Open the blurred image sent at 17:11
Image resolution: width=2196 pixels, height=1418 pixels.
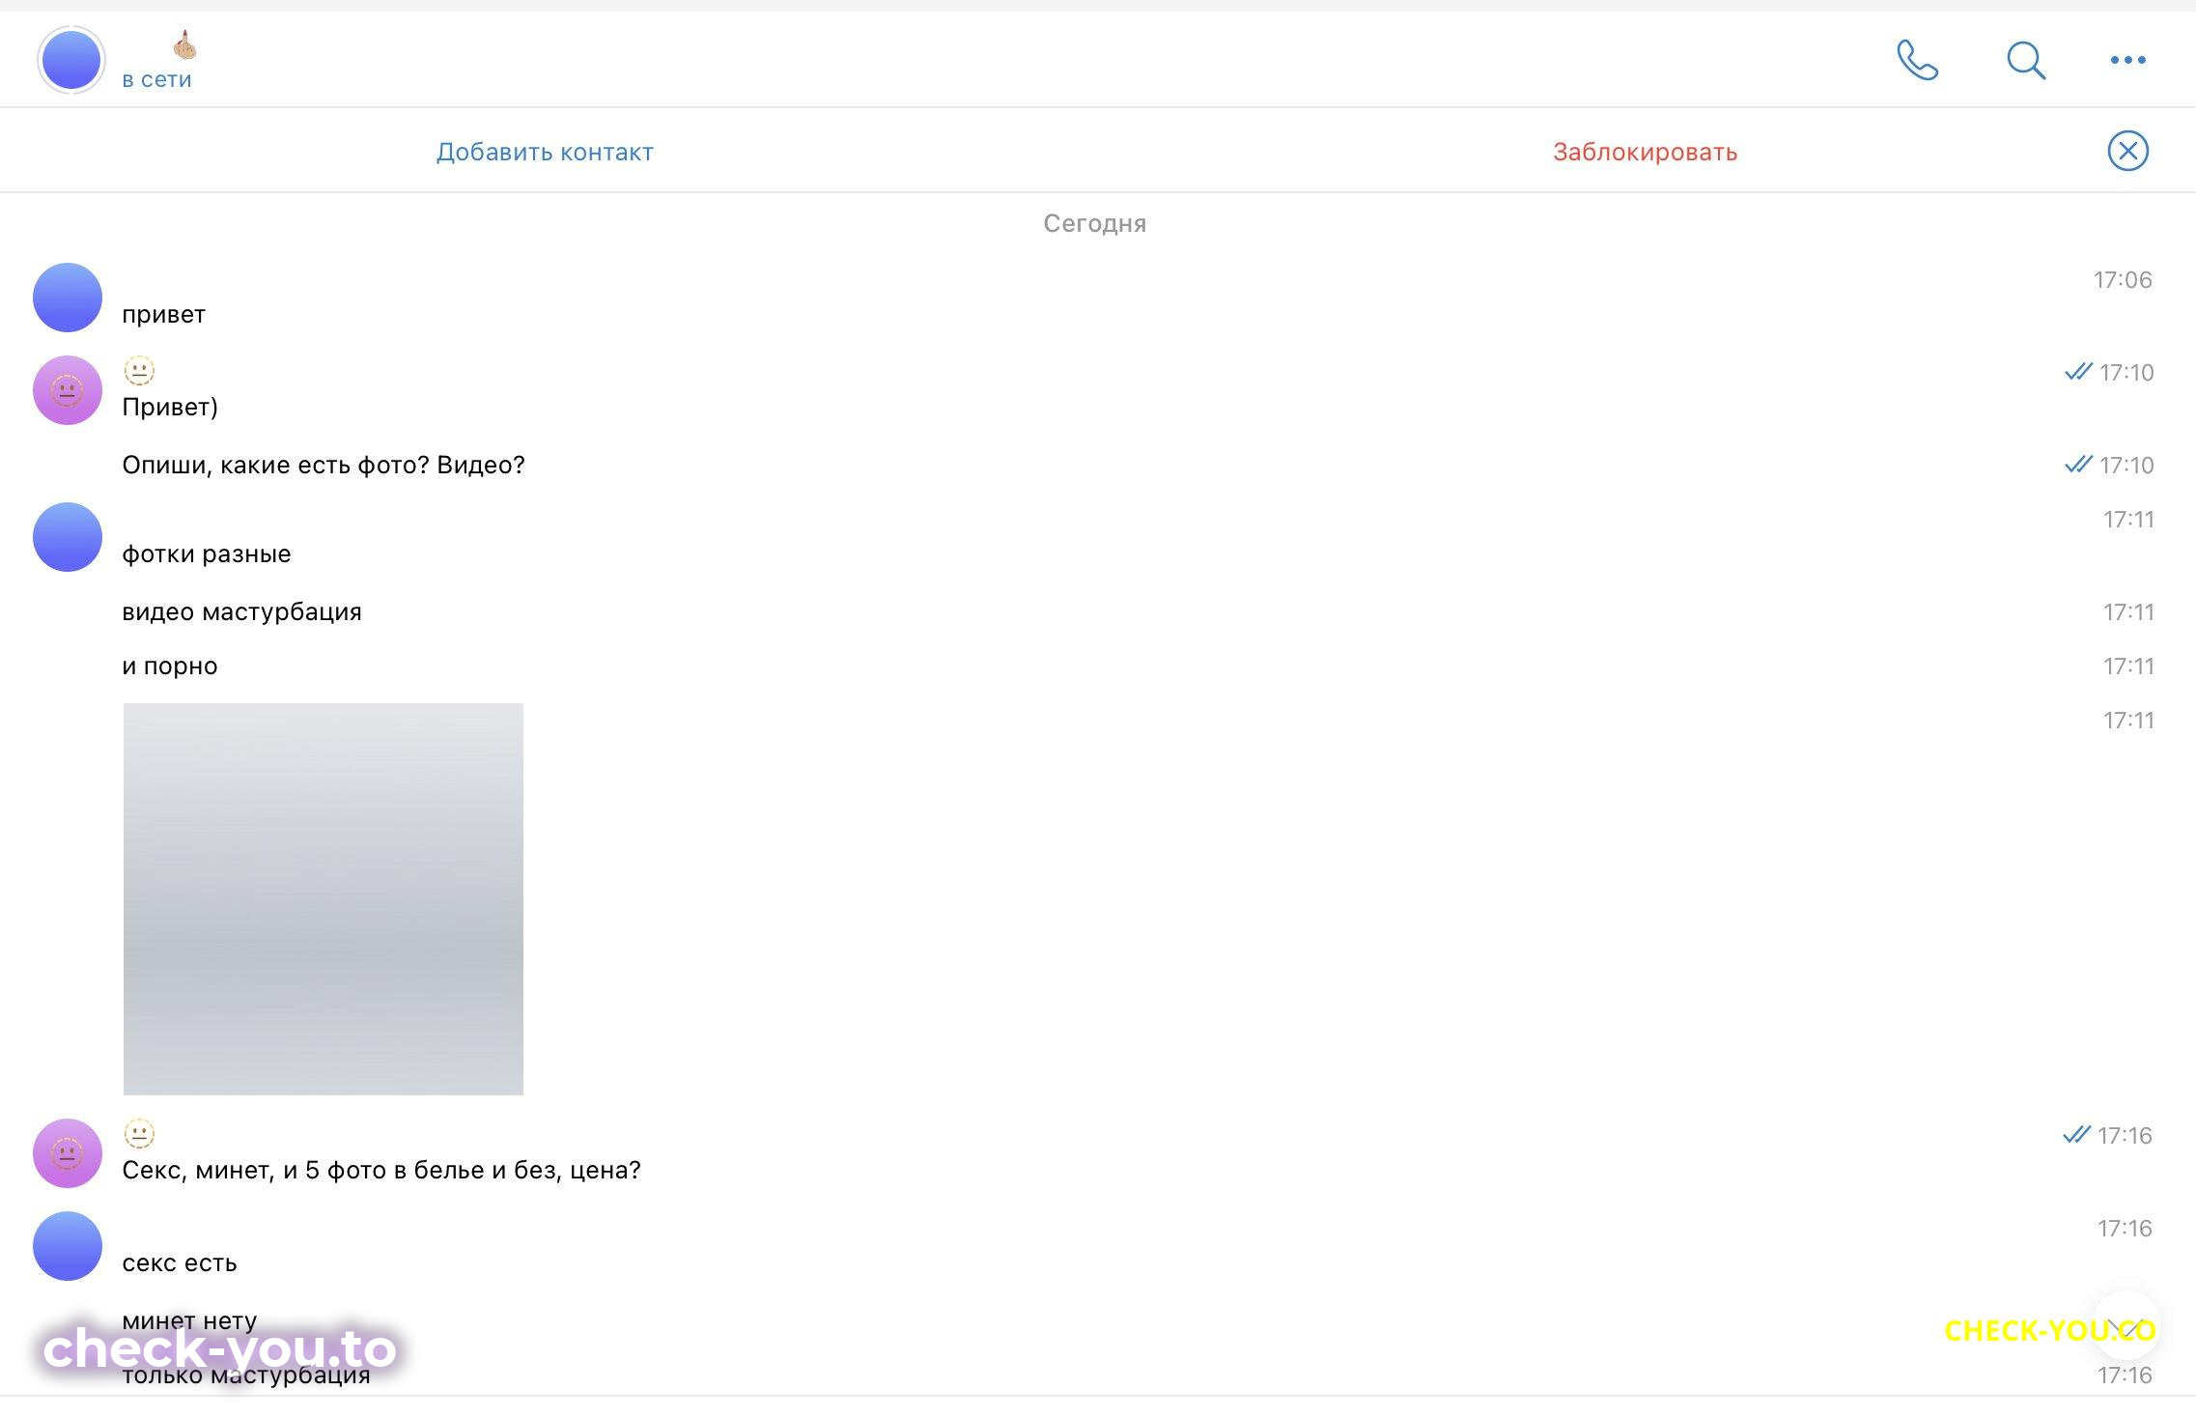[324, 899]
